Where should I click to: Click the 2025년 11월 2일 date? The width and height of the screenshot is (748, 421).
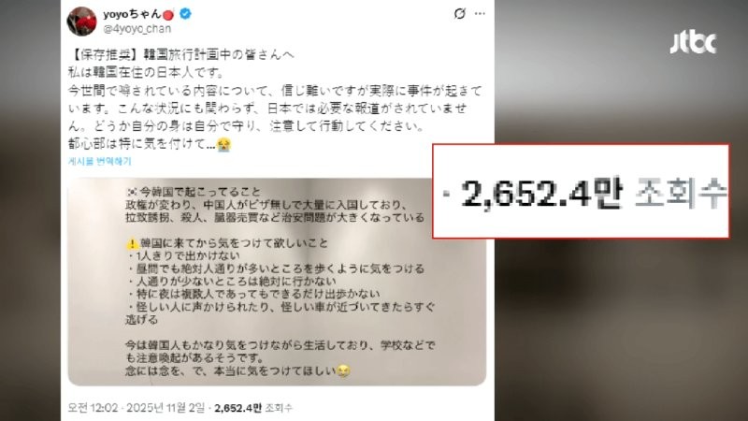pyautogui.click(x=165, y=408)
